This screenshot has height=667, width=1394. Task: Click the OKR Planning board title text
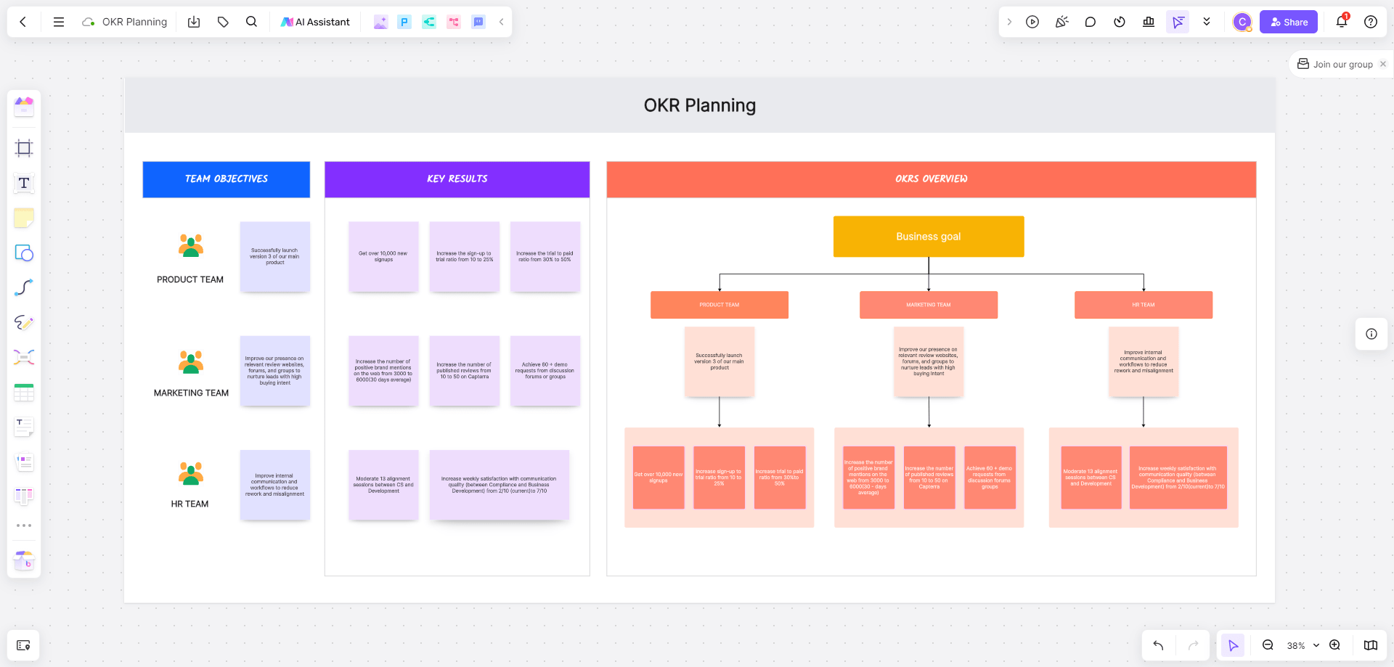(700, 105)
